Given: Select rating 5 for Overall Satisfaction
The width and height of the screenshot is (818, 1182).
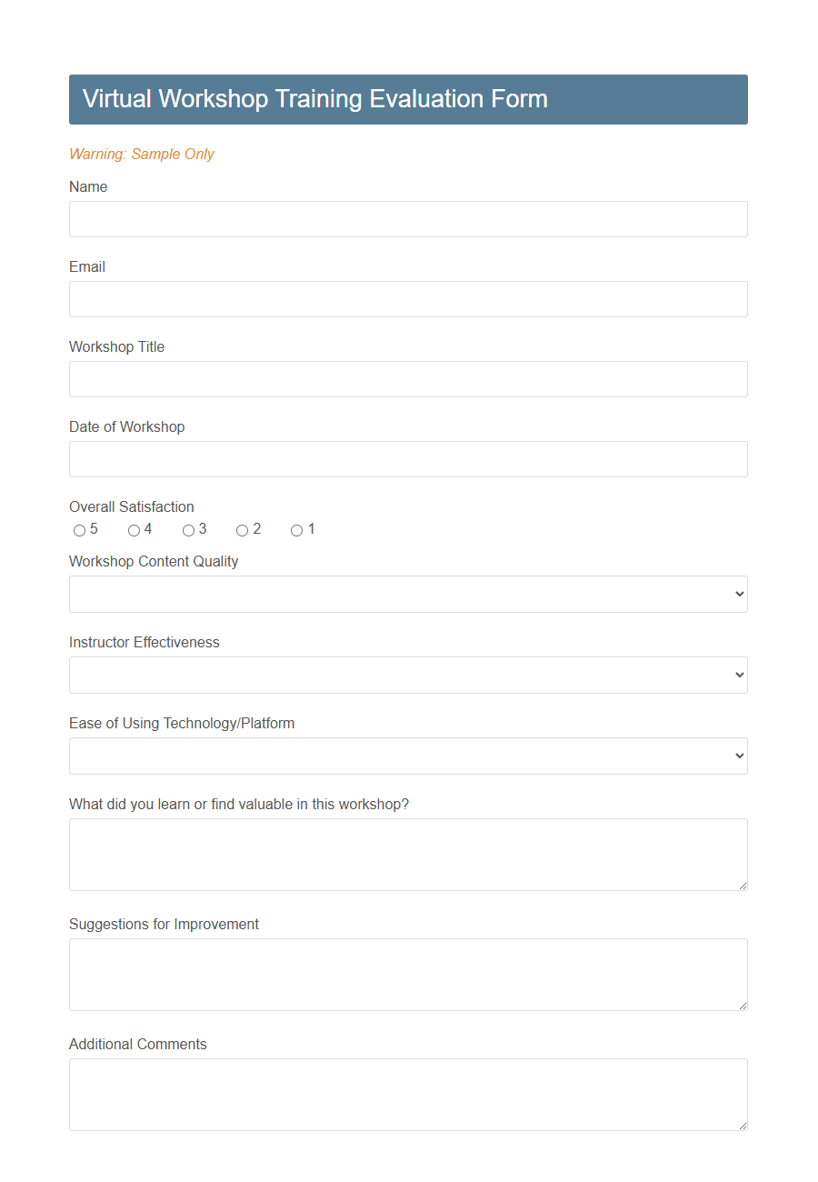Looking at the screenshot, I should (x=79, y=529).
